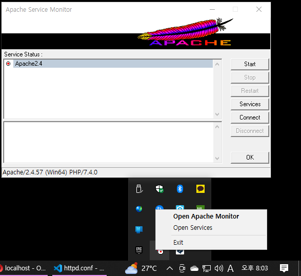Open the volume speaker icon in taskbar
This screenshot has width=301, height=276.
click(x=219, y=268)
